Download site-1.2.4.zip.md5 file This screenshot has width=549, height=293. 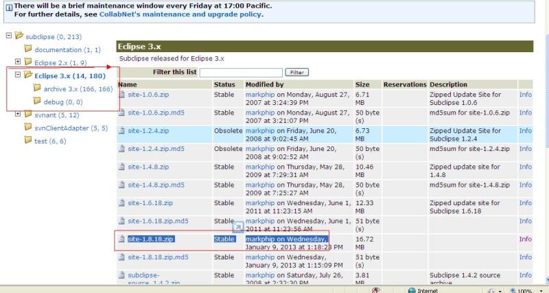[x=156, y=149]
